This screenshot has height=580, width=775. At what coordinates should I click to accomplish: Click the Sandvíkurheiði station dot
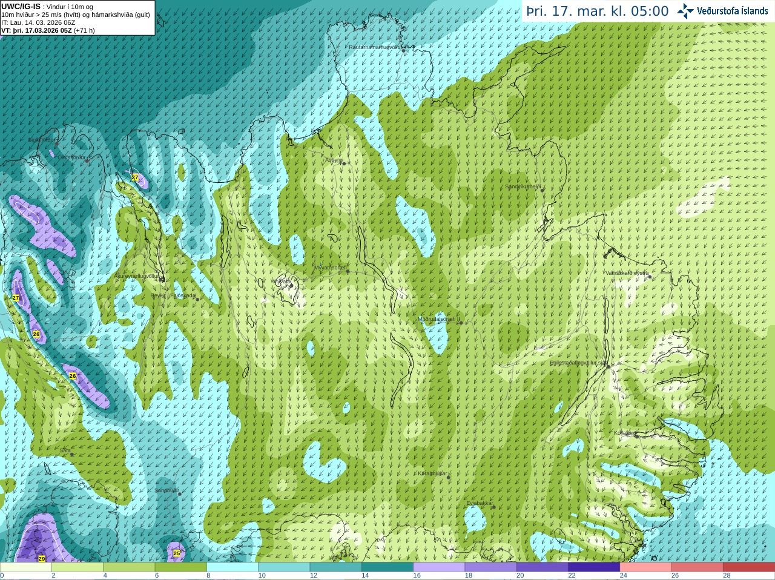542,190
